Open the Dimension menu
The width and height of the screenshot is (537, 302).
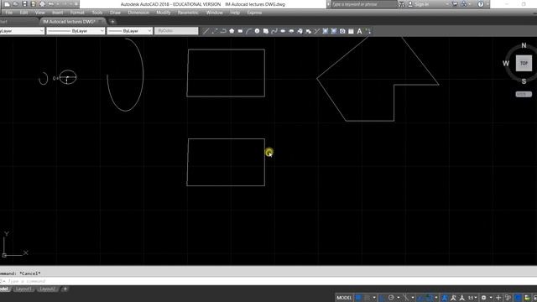click(138, 13)
